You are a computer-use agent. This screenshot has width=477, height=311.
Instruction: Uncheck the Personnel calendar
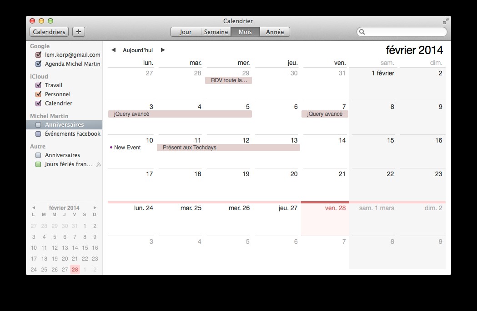click(x=38, y=94)
